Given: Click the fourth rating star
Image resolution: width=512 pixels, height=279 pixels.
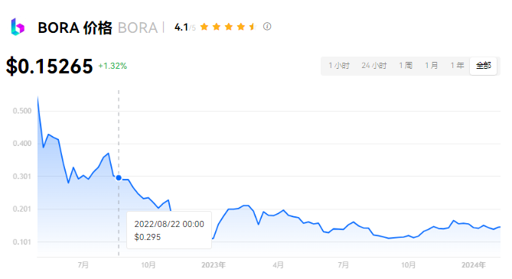Looking at the screenshot, I should [241, 27].
